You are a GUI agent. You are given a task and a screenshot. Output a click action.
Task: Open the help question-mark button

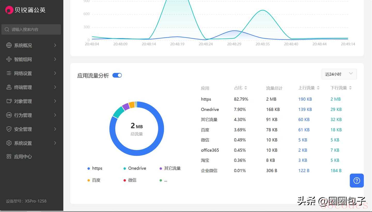click(x=357, y=181)
